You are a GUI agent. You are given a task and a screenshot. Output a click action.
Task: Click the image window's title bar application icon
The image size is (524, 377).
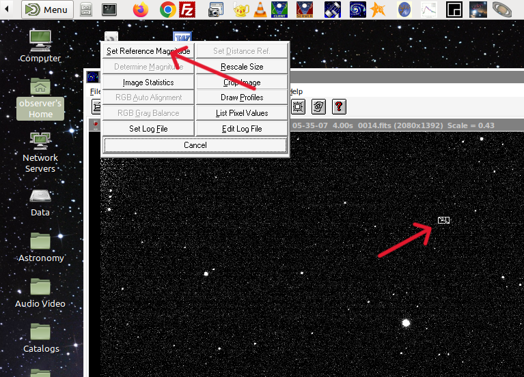click(93, 77)
